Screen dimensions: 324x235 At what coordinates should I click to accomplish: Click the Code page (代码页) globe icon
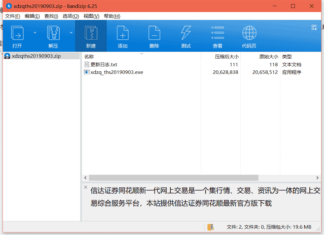tap(249, 33)
